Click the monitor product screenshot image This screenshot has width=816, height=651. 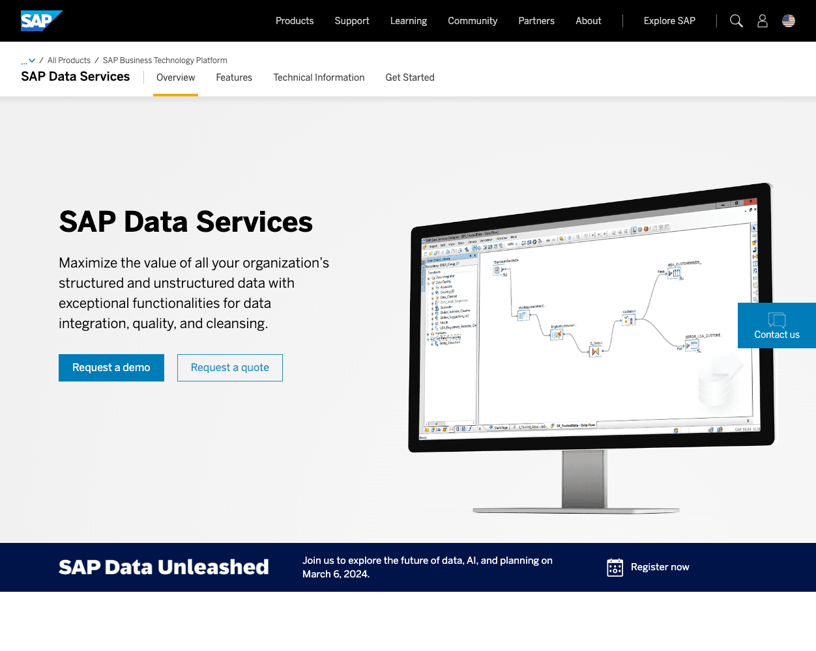pos(591,348)
